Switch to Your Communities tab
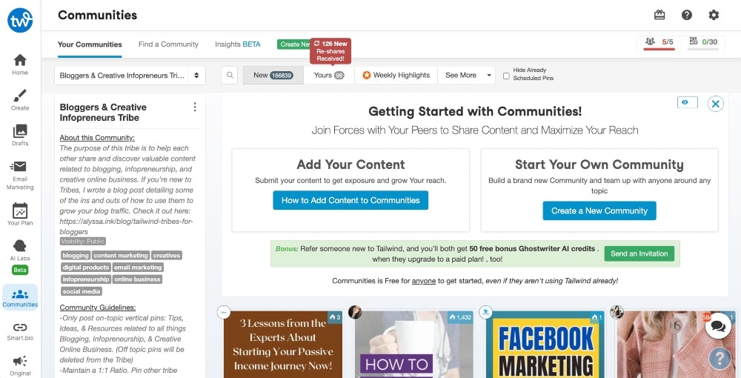This screenshot has width=741, height=378. pyautogui.click(x=90, y=44)
